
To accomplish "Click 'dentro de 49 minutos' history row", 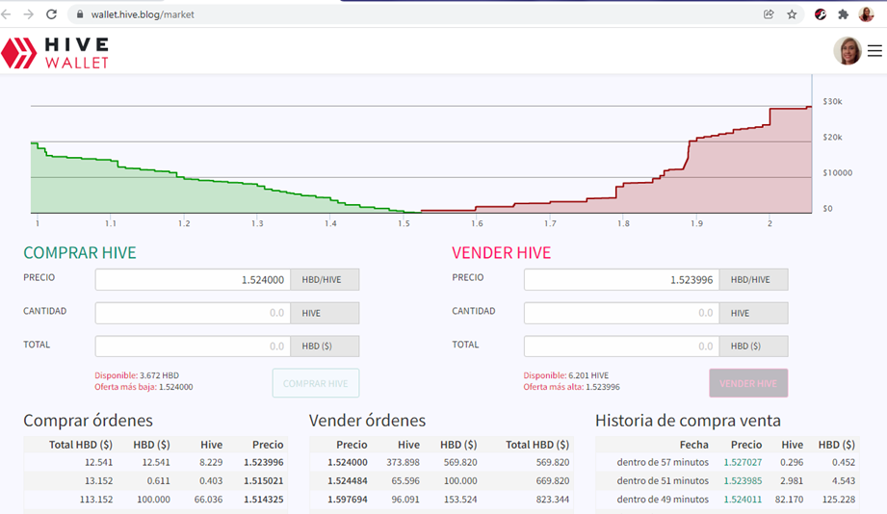I will (x=727, y=500).
